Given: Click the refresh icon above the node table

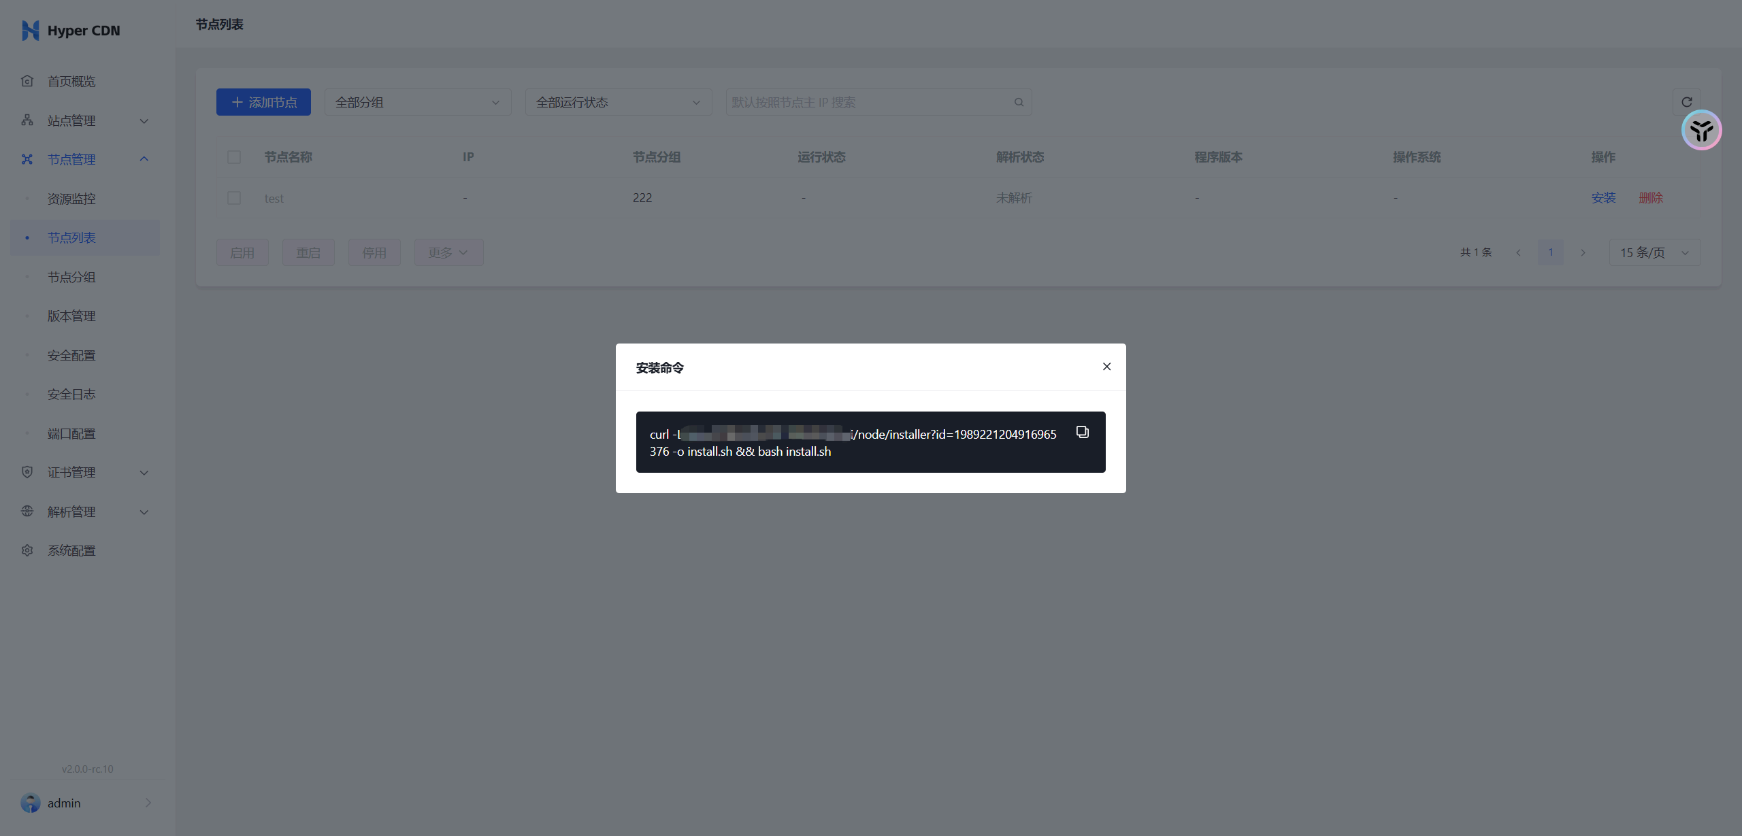Looking at the screenshot, I should point(1686,102).
